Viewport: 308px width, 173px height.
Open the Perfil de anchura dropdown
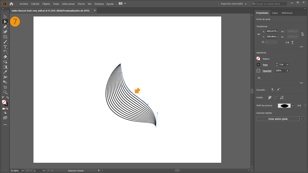click(x=293, y=105)
